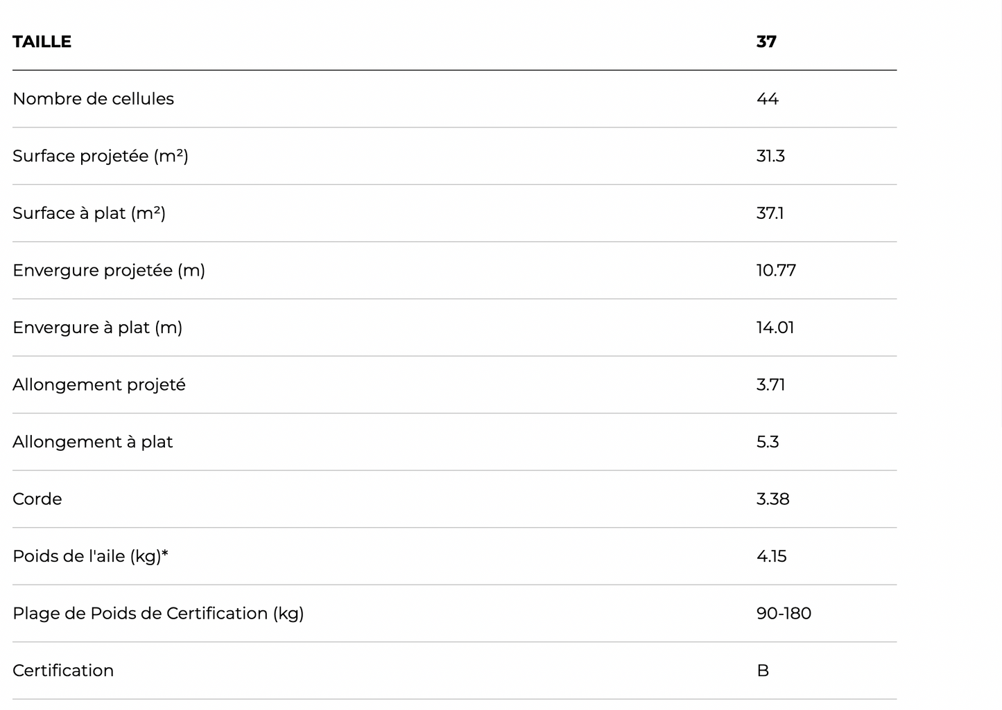
Task: Click the Envergure à plat (m) label
Action: [x=97, y=328]
